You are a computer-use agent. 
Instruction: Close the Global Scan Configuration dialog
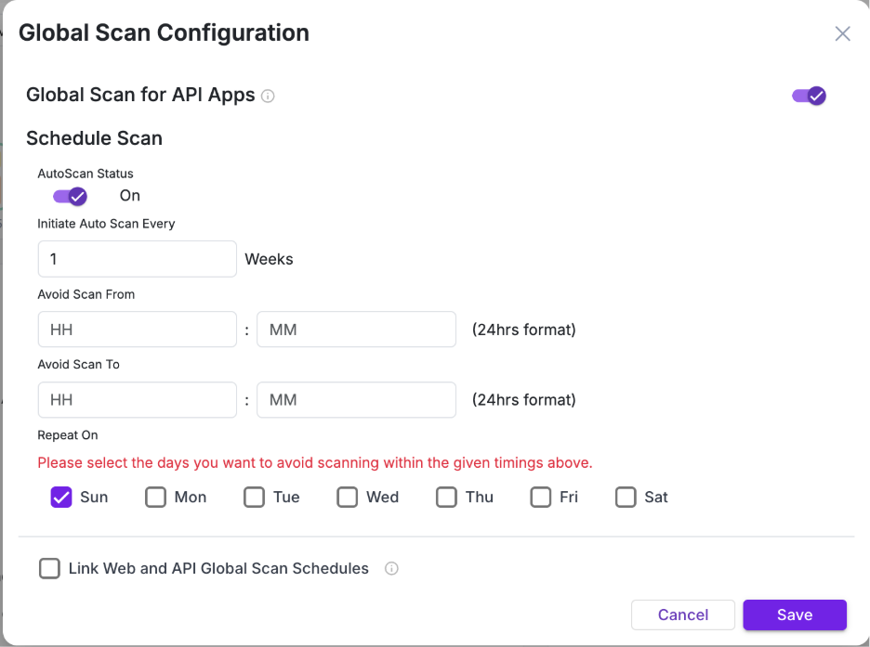pyautogui.click(x=842, y=34)
